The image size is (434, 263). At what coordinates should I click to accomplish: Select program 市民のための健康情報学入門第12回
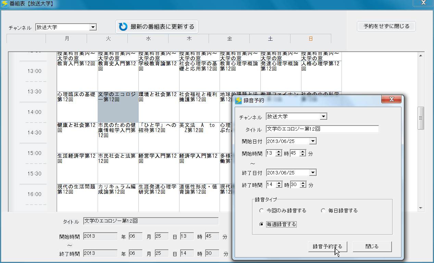[x=118, y=137]
